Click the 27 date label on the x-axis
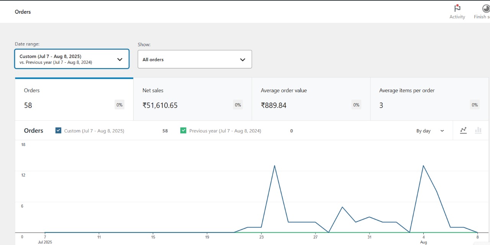 click(315, 237)
